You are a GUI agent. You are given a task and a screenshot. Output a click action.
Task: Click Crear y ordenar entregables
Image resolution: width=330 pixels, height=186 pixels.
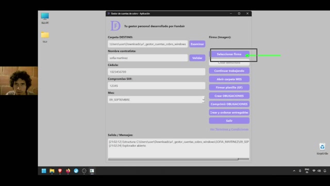click(229, 113)
